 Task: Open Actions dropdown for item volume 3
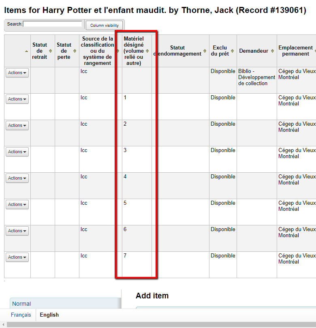pos(17,152)
